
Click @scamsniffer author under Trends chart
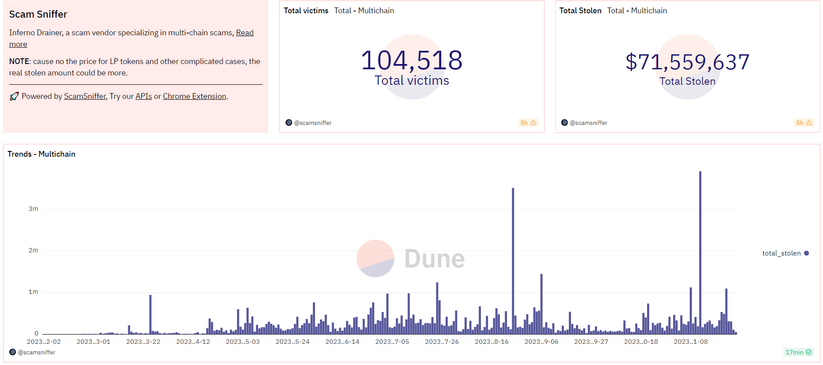point(37,352)
